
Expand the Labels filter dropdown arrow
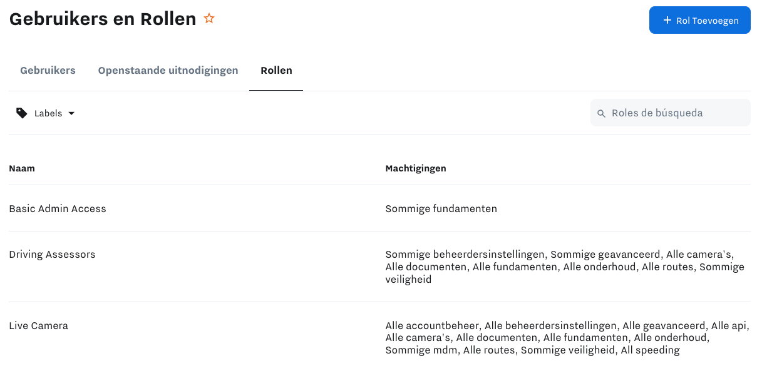click(71, 113)
